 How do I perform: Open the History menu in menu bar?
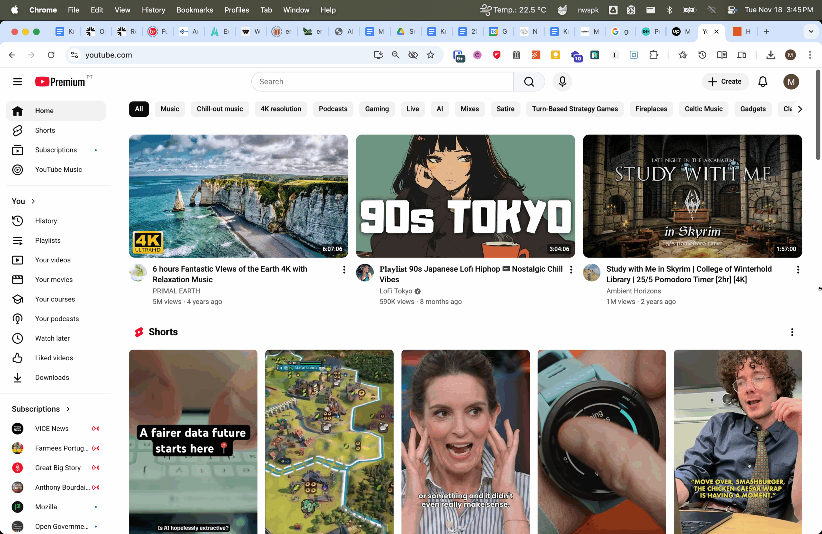coord(153,10)
